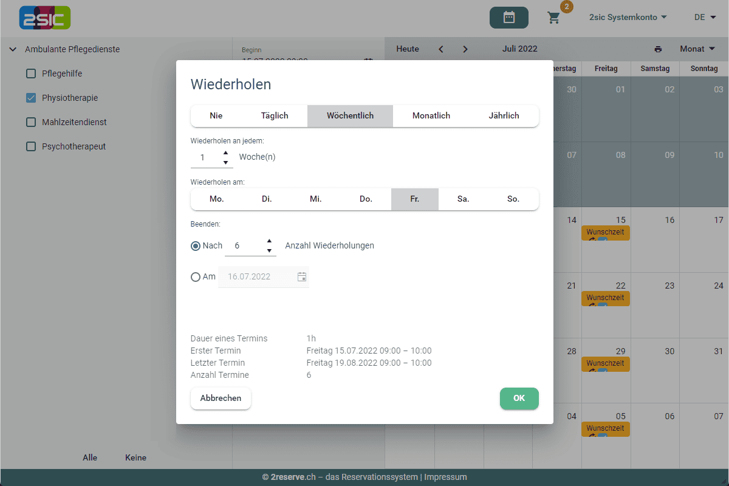Click the print calendar icon
This screenshot has height=486, width=729.
tap(658, 49)
